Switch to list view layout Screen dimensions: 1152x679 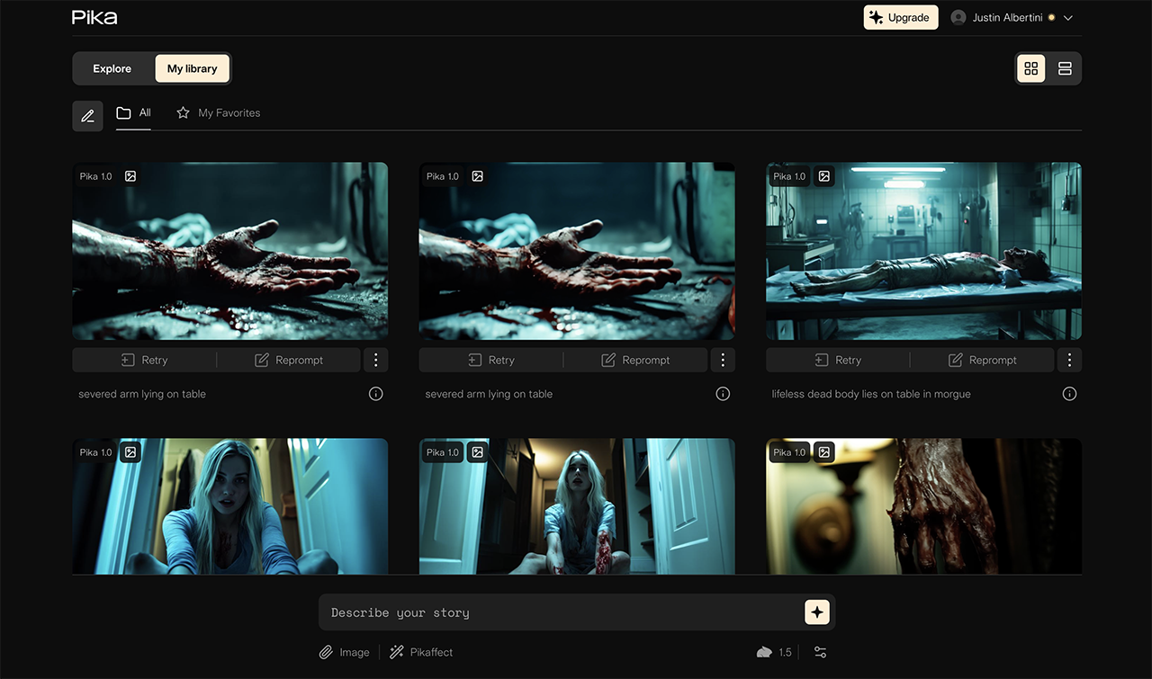(1065, 68)
